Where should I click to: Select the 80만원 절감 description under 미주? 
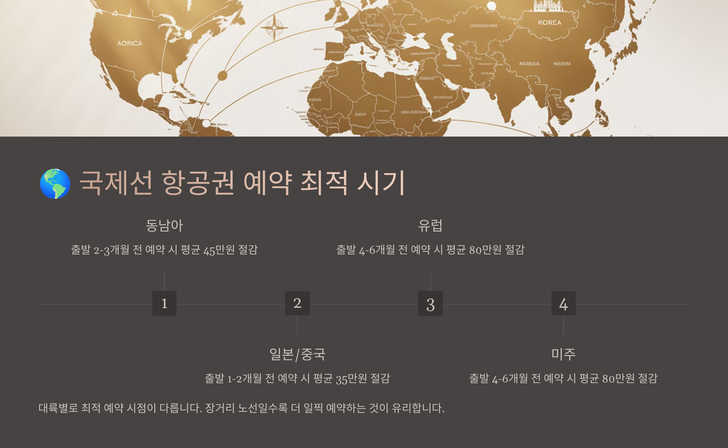(x=563, y=378)
